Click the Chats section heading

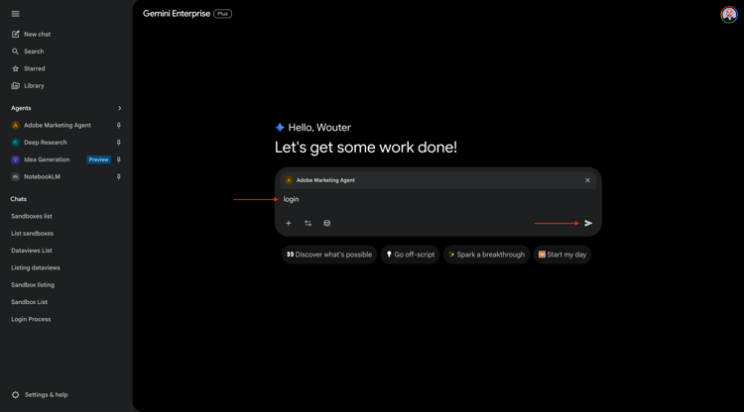[19, 199]
